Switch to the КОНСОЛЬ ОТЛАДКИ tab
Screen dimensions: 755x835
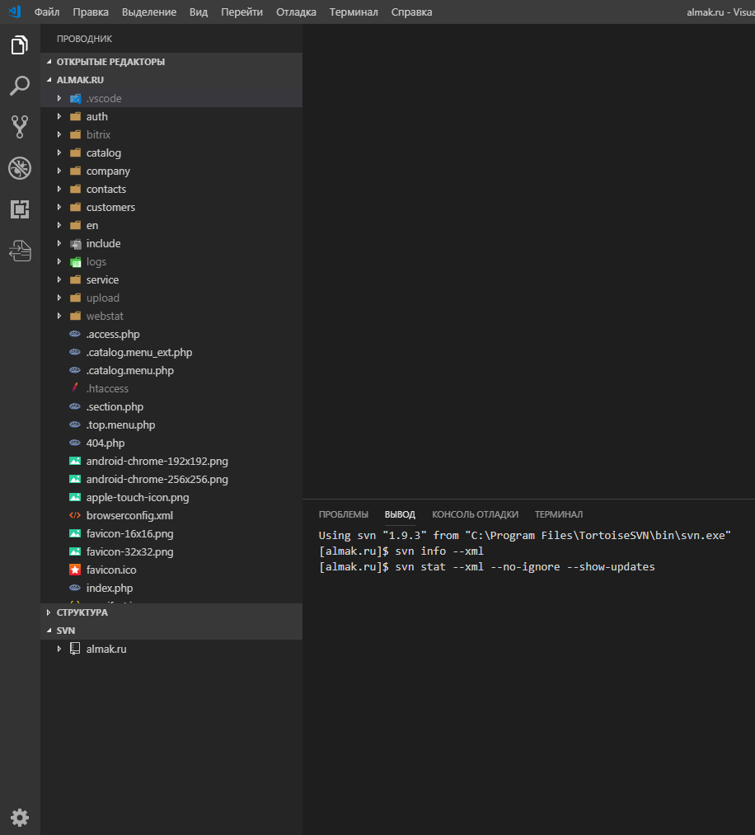click(476, 514)
